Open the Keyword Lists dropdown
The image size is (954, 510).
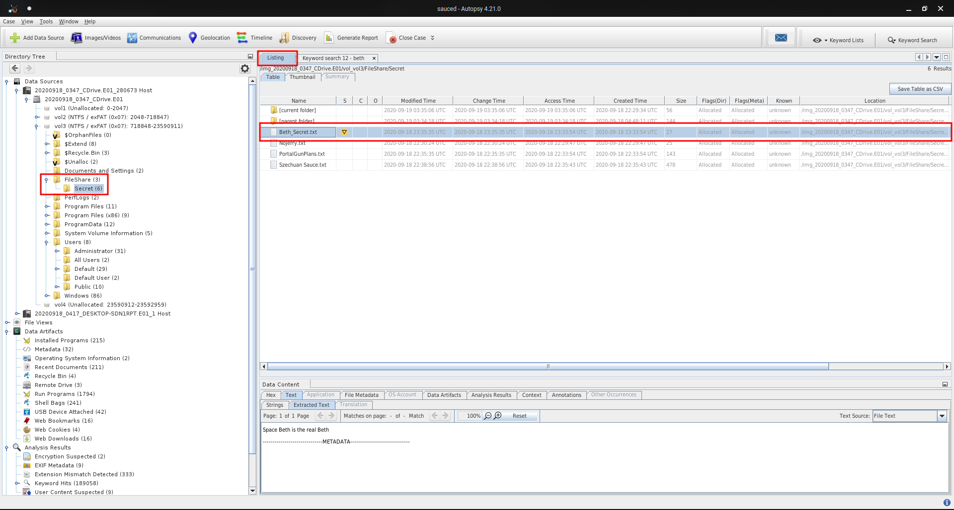838,40
